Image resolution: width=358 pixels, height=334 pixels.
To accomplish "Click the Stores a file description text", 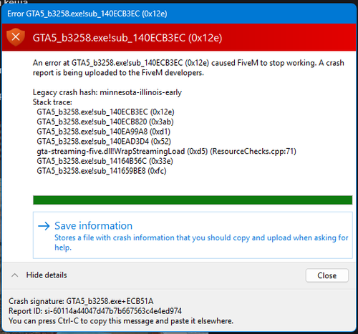I will 201,242.
